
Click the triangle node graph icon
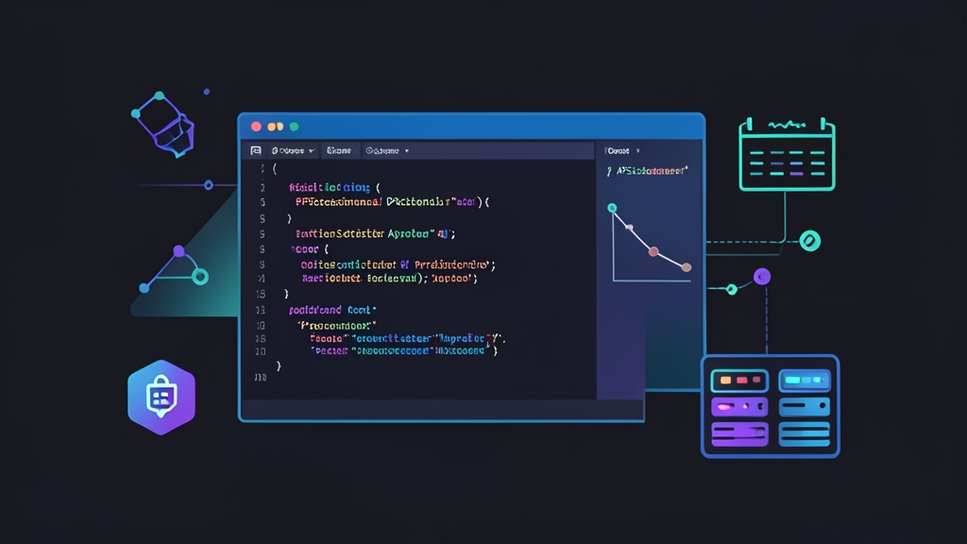[x=175, y=269]
